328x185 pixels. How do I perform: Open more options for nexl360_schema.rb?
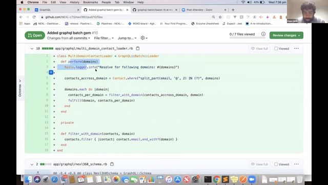pos(296,164)
